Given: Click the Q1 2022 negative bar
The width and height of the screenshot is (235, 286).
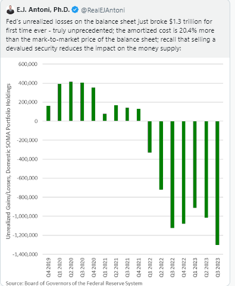Looking at the screenshot, I should (x=150, y=137).
